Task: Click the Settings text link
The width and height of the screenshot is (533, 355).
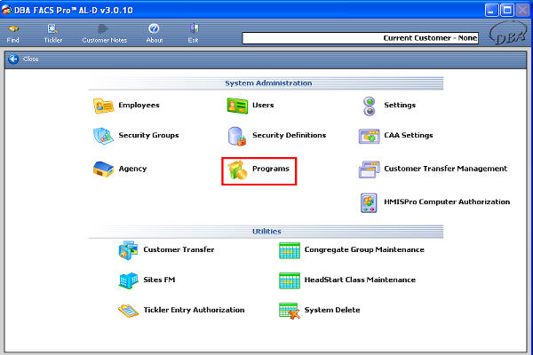Action: click(x=400, y=105)
